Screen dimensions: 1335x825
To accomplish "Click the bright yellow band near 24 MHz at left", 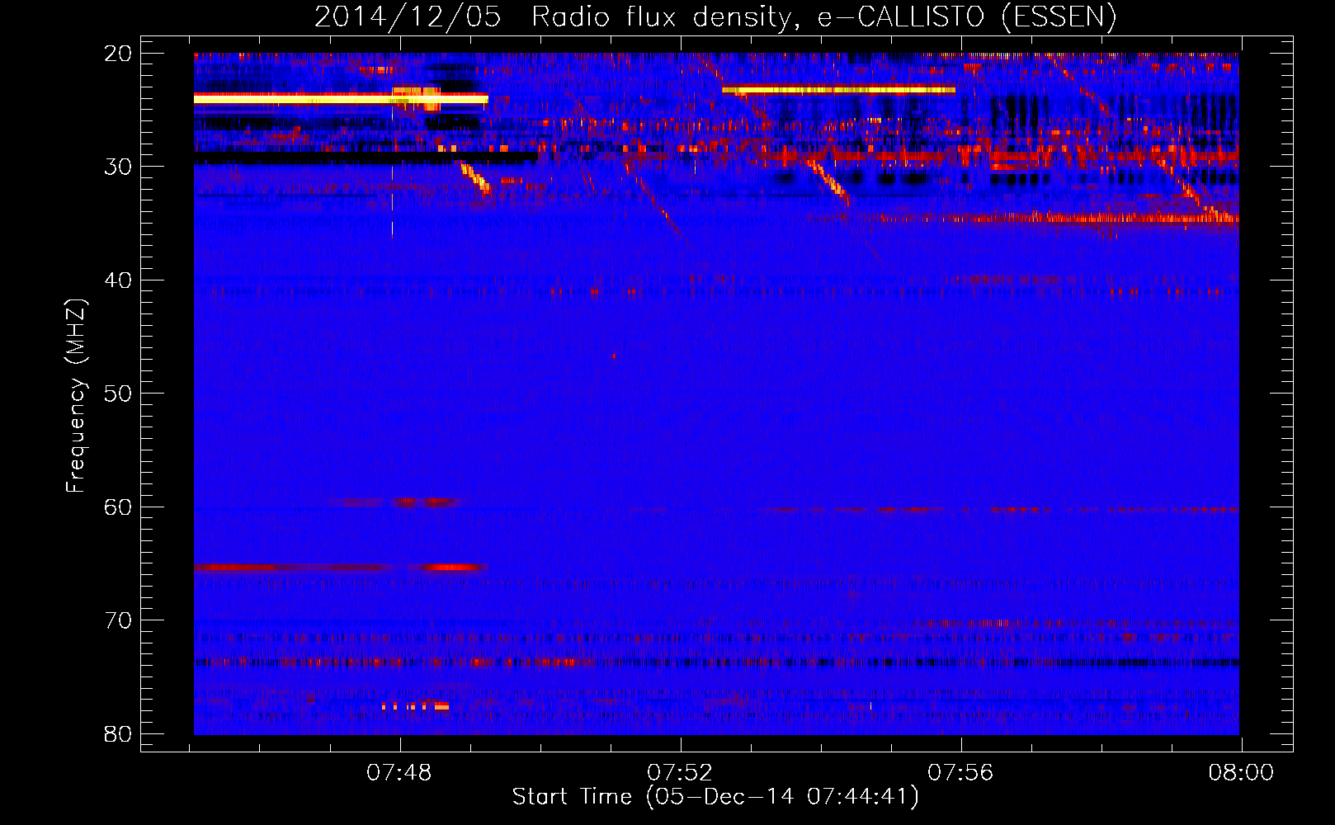I will click(x=341, y=99).
